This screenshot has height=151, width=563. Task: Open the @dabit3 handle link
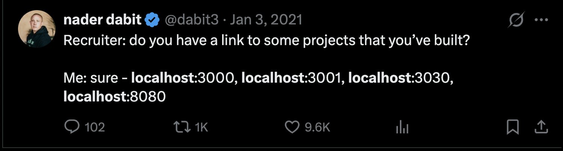click(x=192, y=20)
